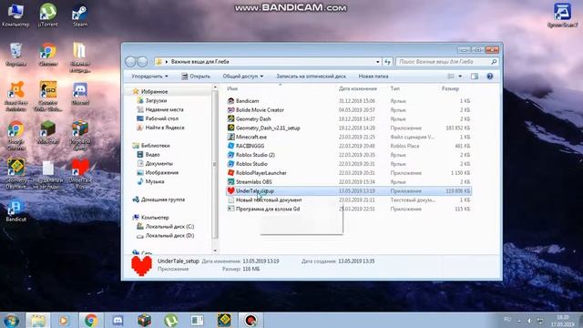Select the Bandicam shortcut in the file list
Image resolution: width=583 pixels, height=328 pixels.
[247, 101]
